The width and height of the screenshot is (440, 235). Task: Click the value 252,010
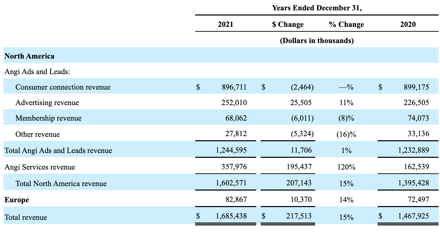click(x=234, y=102)
